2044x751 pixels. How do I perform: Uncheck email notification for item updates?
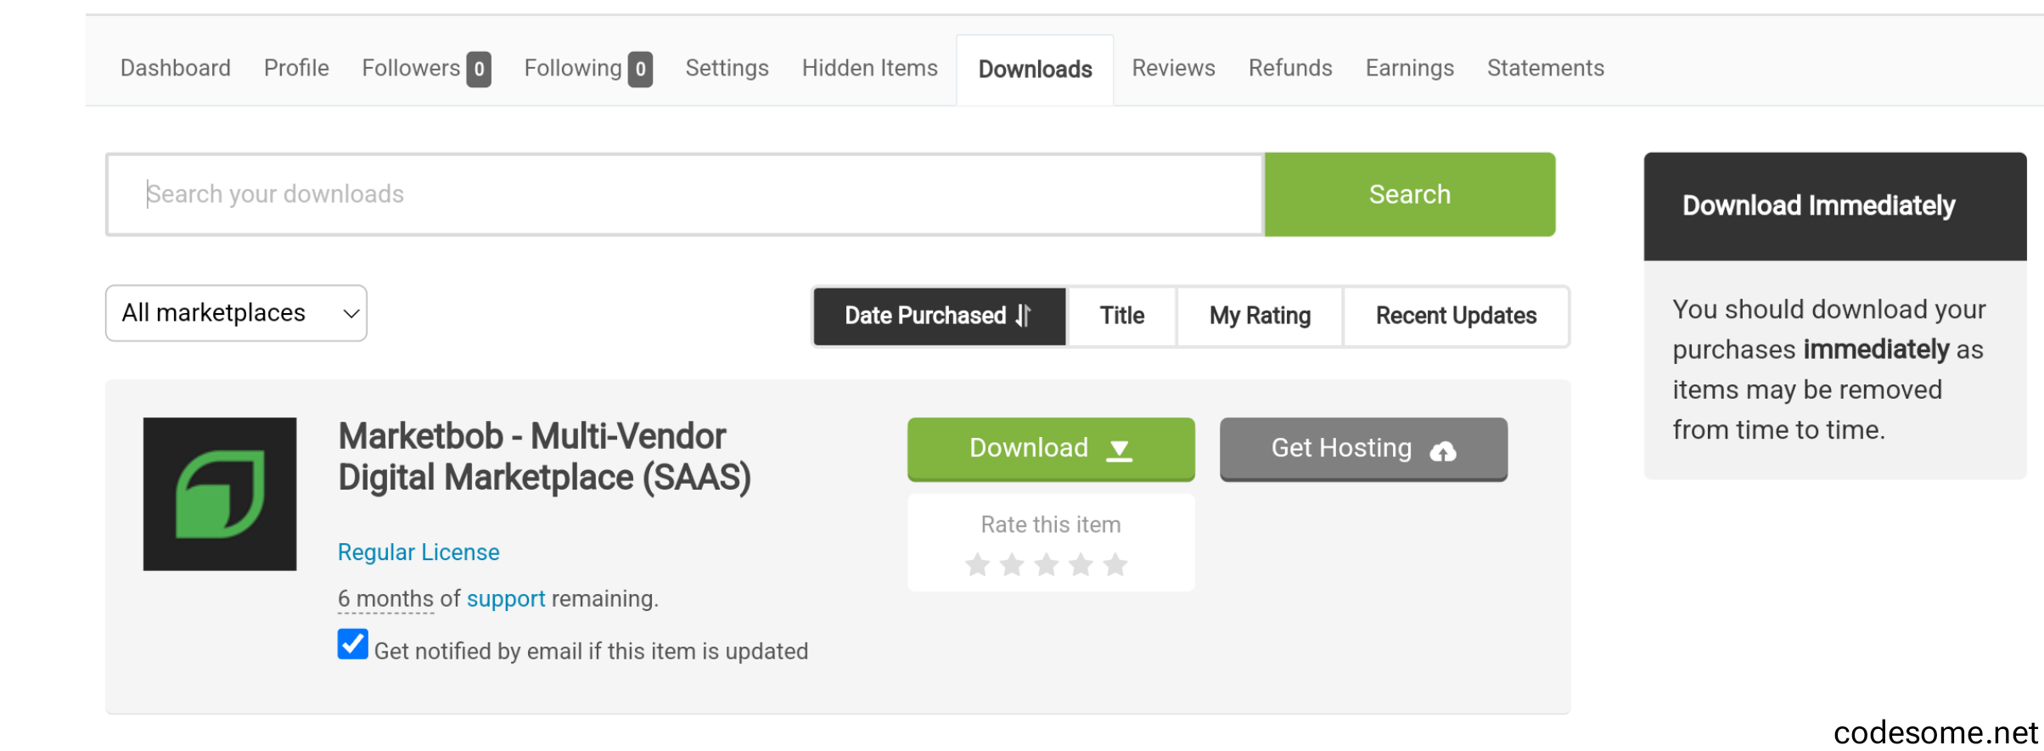pos(352,644)
